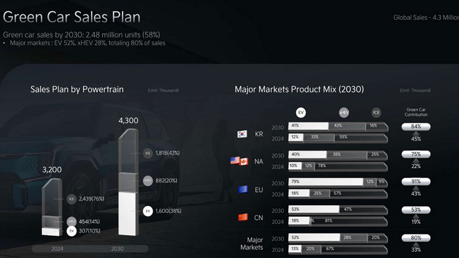
Task: Click the ICE badge beside 1,818(42%)
Action: click(x=148, y=153)
